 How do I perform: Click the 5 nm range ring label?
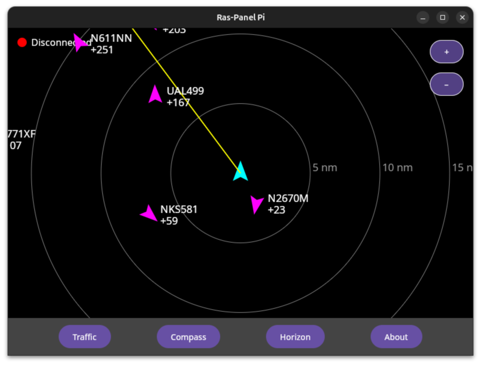325,168
